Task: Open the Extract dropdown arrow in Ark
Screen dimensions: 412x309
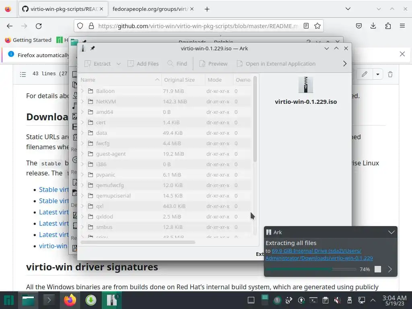Action: [119, 64]
